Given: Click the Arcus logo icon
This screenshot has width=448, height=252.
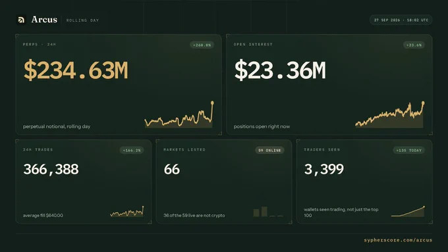Looking at the screenshot, I should (x=21, y=20).
